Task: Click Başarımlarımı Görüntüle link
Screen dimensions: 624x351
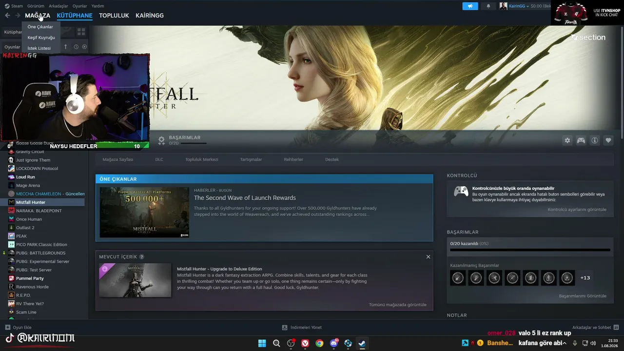Action: [x=583, y=296]
